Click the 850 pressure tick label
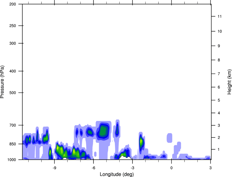 click(x=13, y=144)
